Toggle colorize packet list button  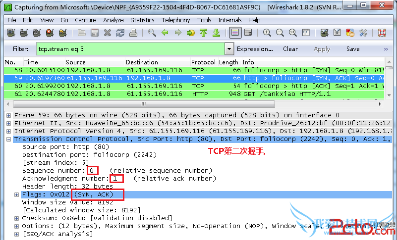235,33
